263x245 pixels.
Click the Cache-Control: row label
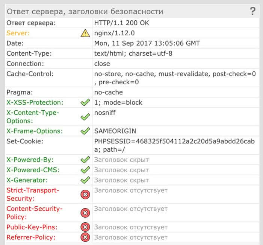coord(30,74)
